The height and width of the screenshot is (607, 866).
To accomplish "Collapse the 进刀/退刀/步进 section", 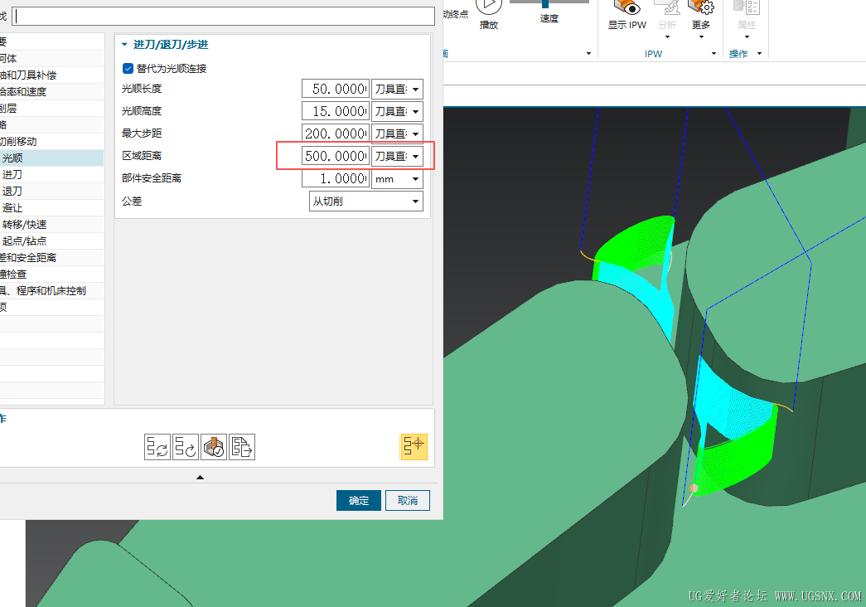I will point(125,45).
